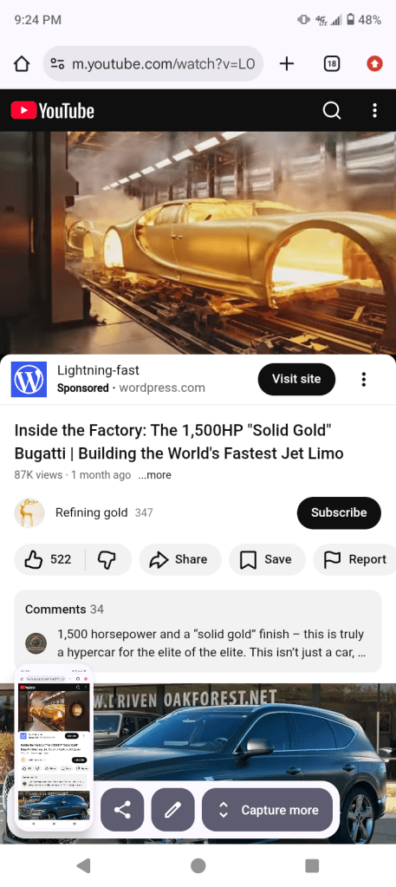Dislike the video with thumbs-down button
The image size is (396, 887).
107,559
